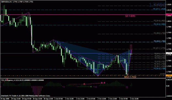This screenshot has width=172, height=100.
Task: Click the 1 Oct 07:00 time label
Action: click(x=59, y=99)
